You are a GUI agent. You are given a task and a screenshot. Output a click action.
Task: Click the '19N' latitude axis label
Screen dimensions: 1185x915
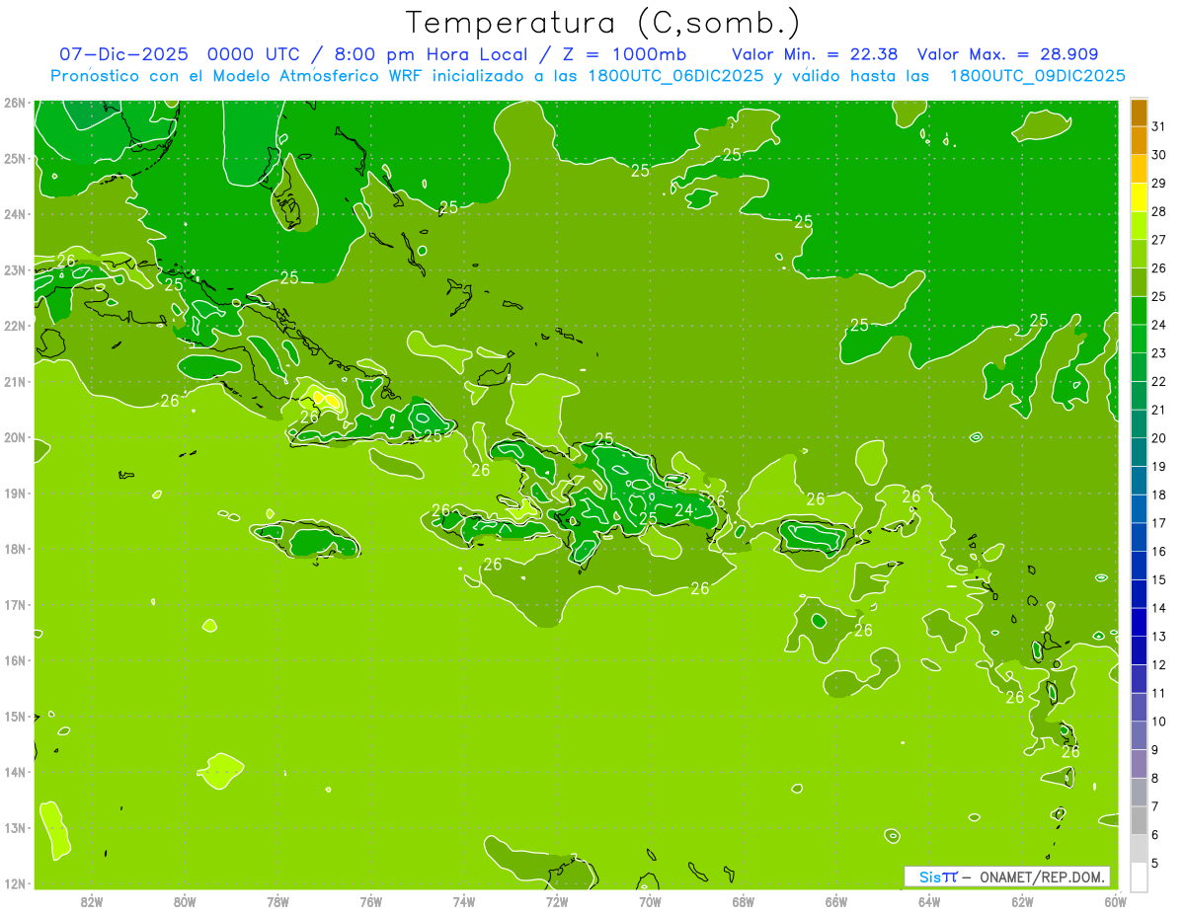14,493
